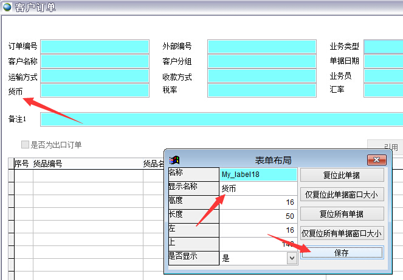Close the 表单布局 dialog
This screenshot has height=280, width=403.
(x=376, y=160)
